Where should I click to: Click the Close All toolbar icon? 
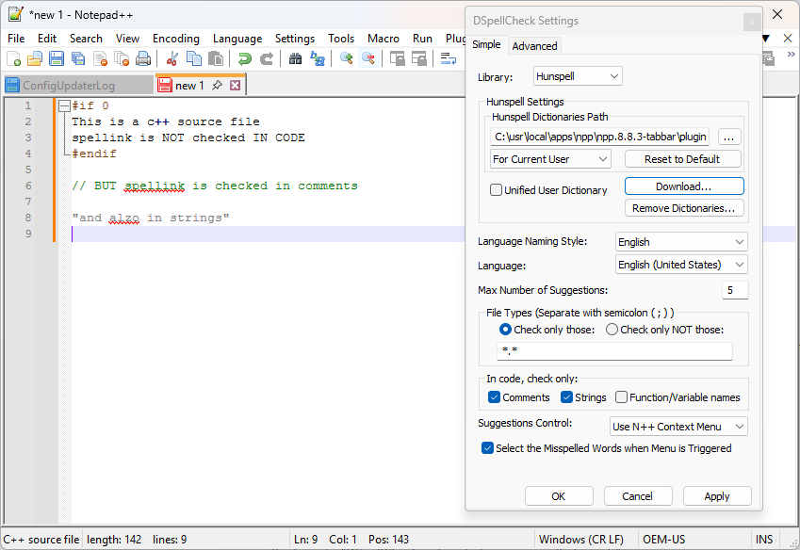coord(122,59)
